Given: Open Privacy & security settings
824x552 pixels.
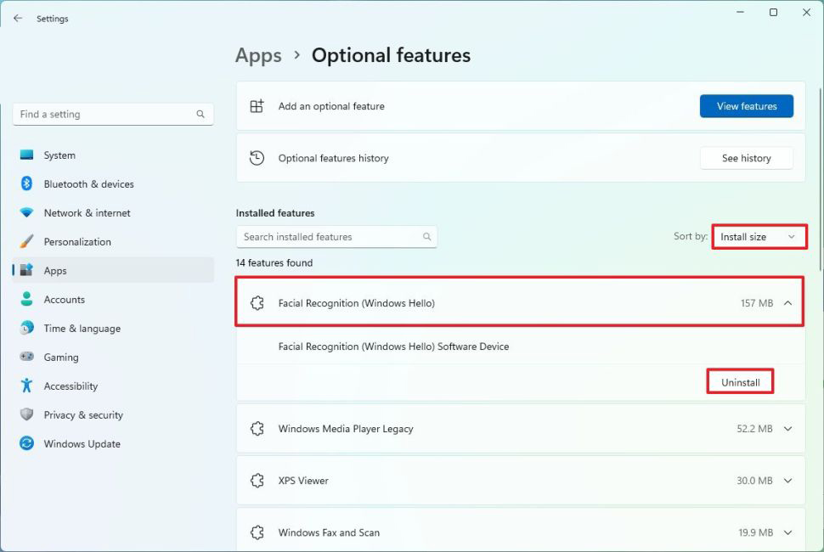Looking at the screenshot, I should (x=83, y=415).
